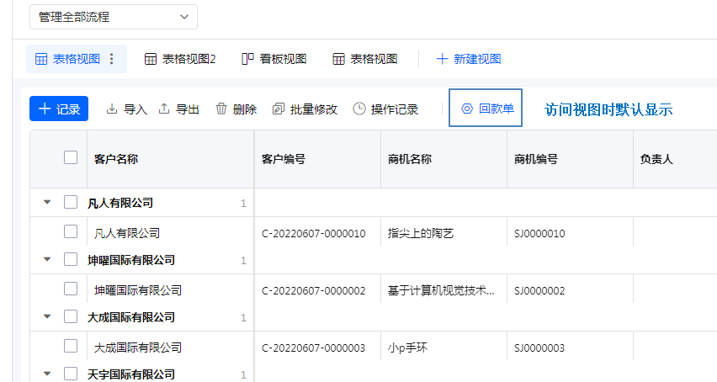Open 操作记录 clock history icon
The height and width of the screenshot is (382, 717).
pos(359,109)
